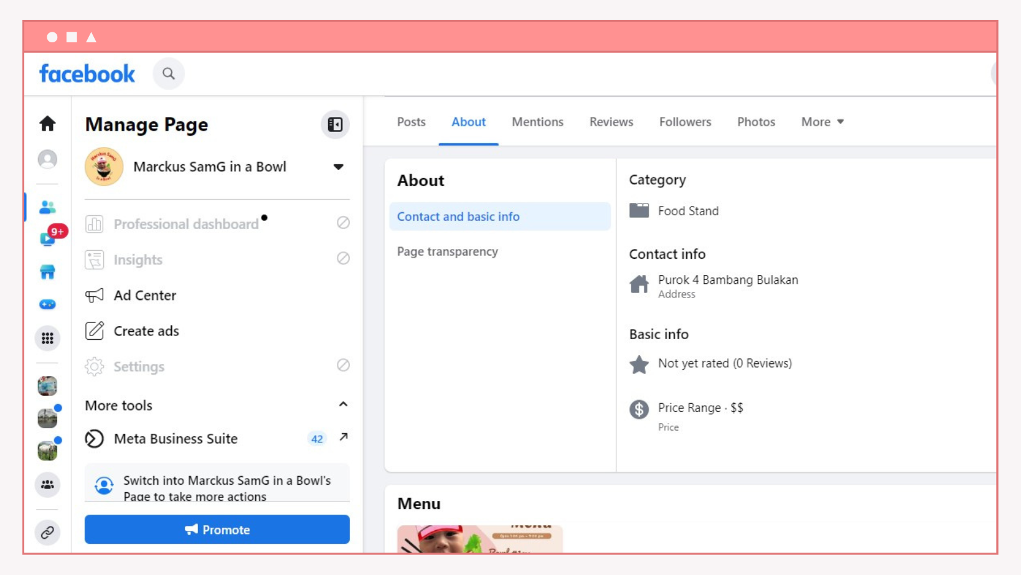The width and height of the screenshot is (1021, 575).
Task: Open the Groups icon in sidebar
Action: pos(47,485)
